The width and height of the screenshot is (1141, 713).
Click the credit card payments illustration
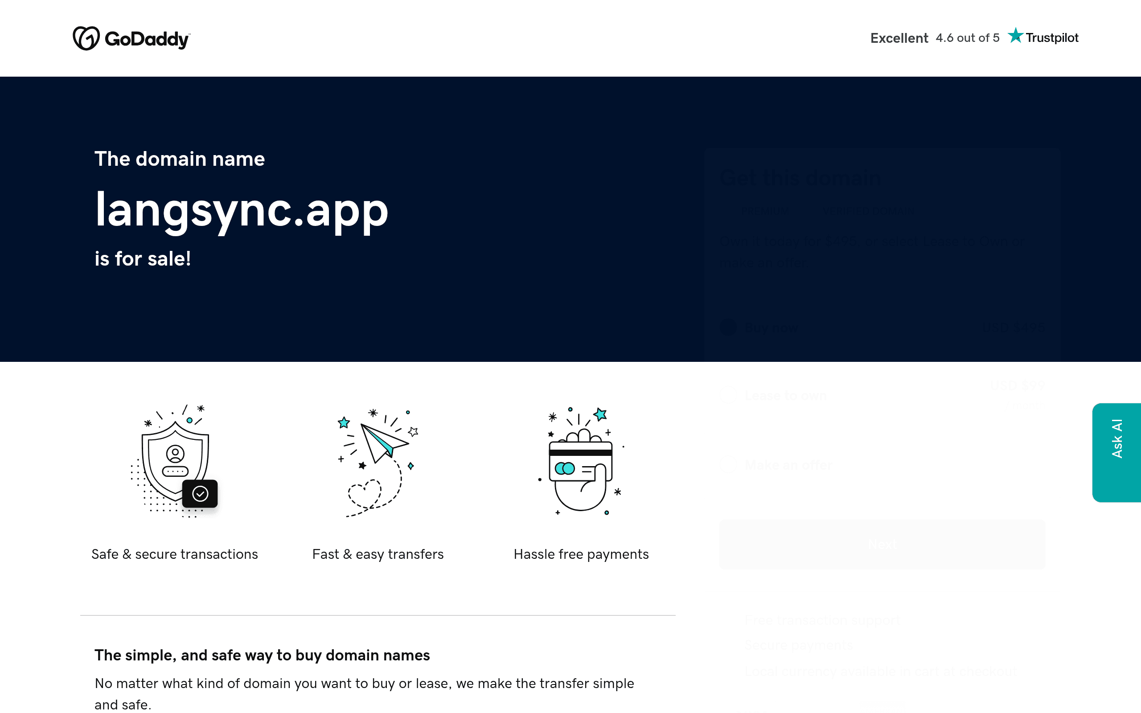click(x=581, y=461)
